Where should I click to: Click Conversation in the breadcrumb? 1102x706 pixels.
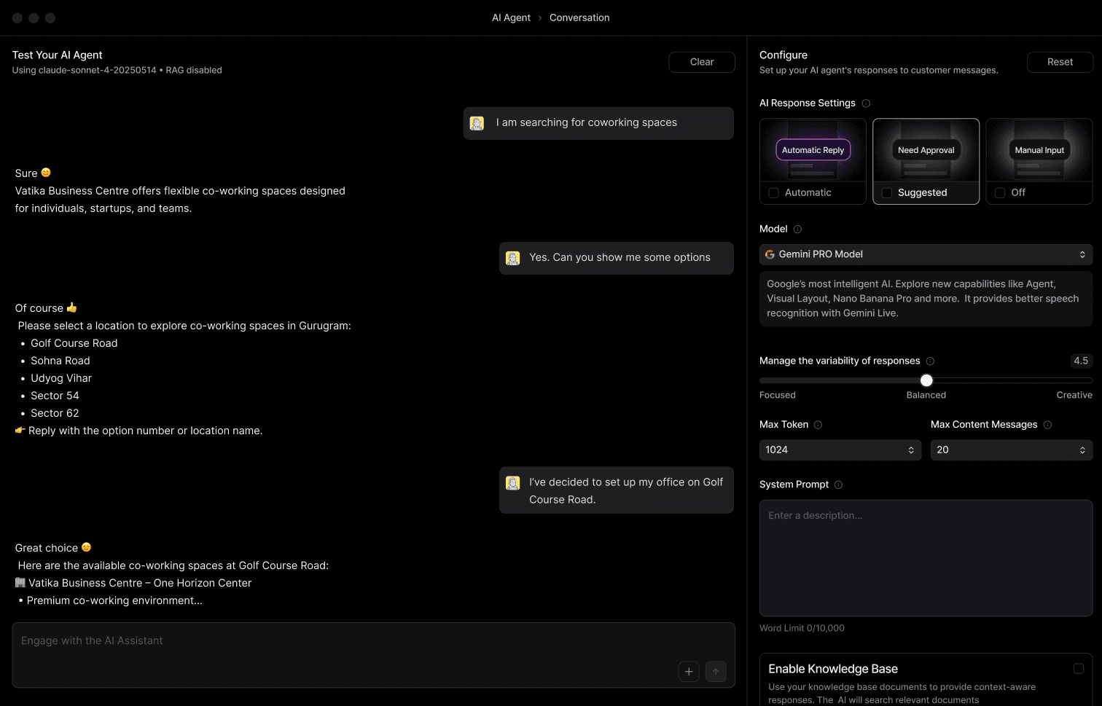[579, 18]
